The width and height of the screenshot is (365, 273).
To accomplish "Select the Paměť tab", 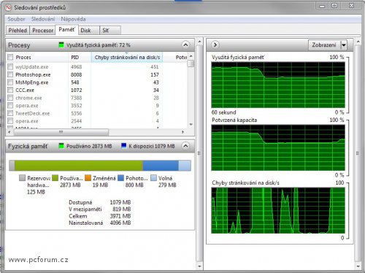I will point(66,30).
